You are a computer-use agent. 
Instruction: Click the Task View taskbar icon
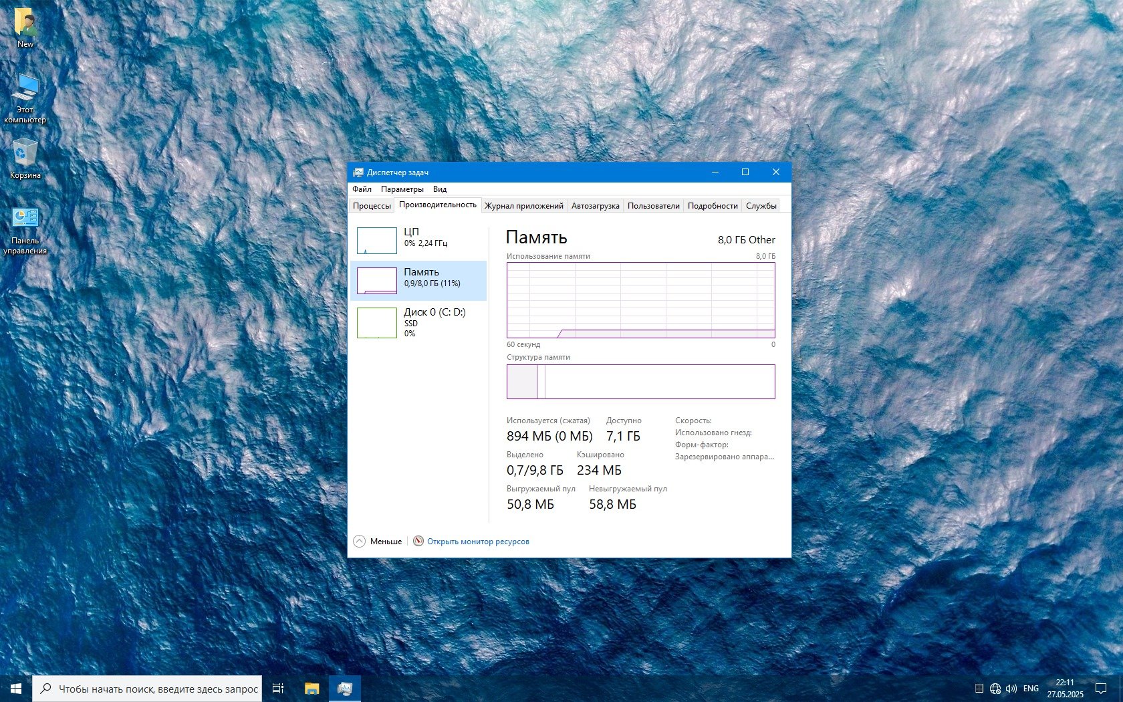point(278,688)
